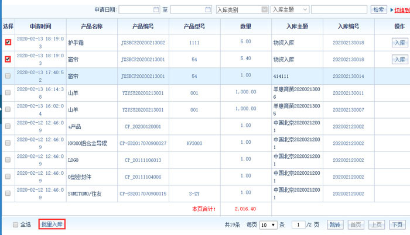Check the 山羊 row with code 202002130011
This screenshot has width=410, height=235.
[x=8, y=93]
